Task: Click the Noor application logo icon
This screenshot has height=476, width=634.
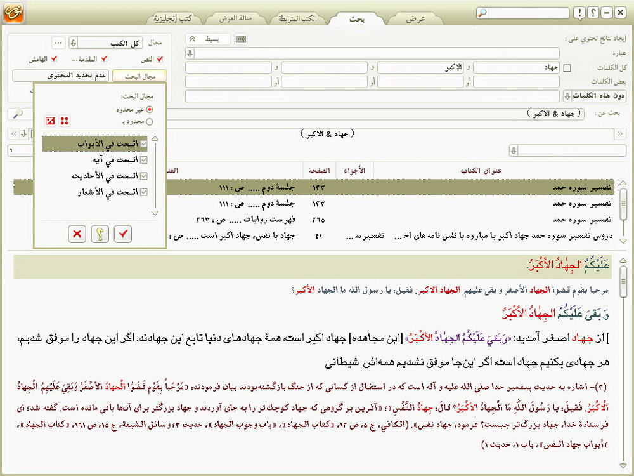Action: coord(14,12)
